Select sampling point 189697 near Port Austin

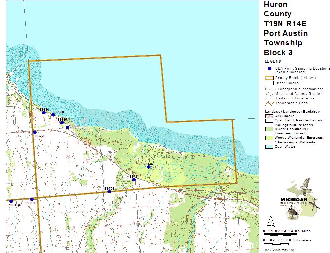point(148,167)
